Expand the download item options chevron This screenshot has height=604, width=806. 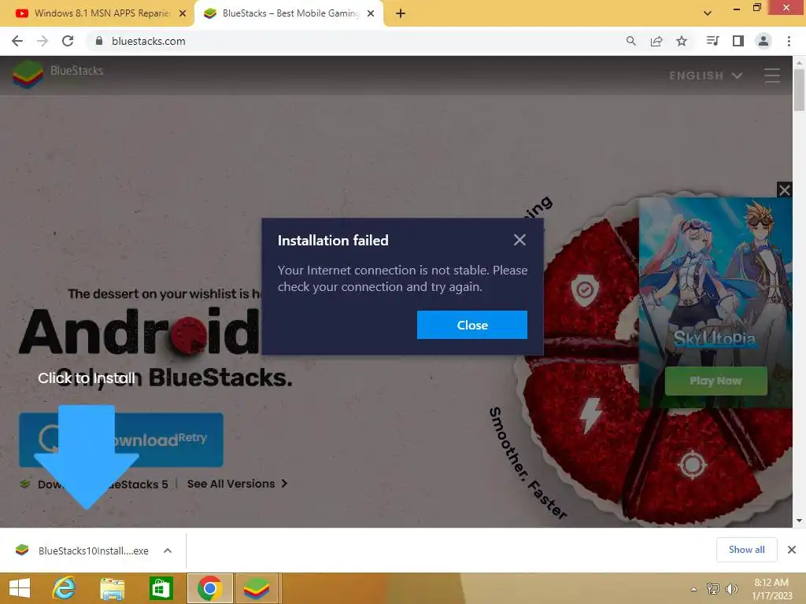168,551
